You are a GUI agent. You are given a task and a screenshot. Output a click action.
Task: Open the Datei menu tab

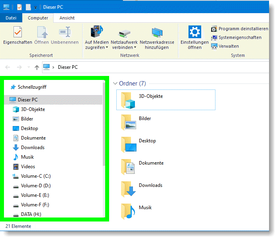[11, 18]
